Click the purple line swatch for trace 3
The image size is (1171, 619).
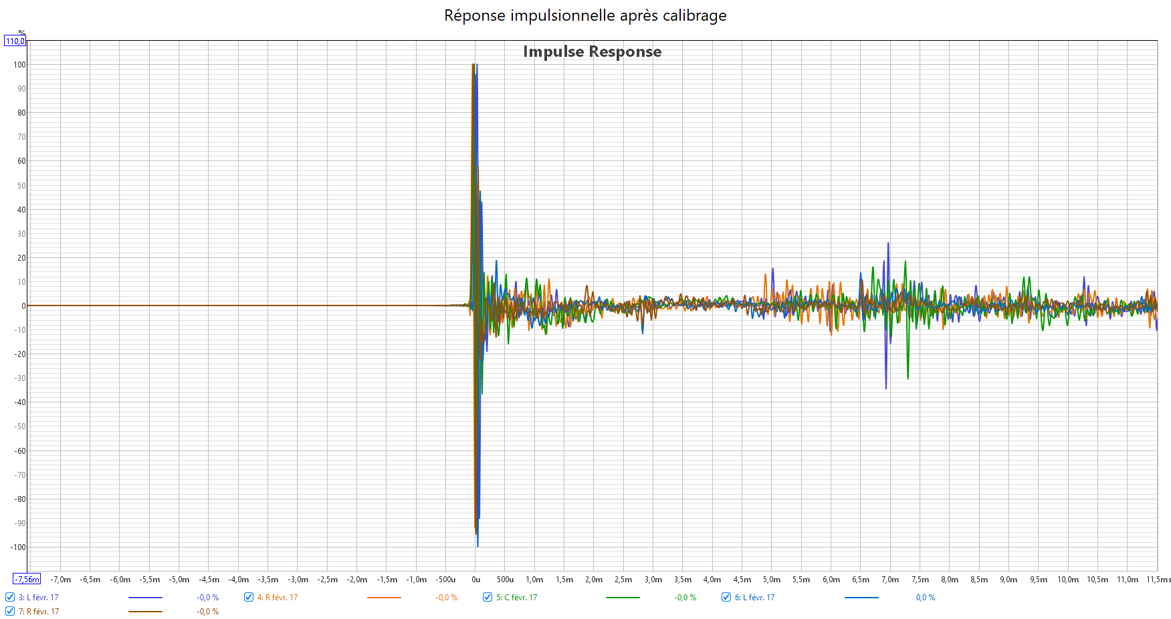tap(145, 598)
